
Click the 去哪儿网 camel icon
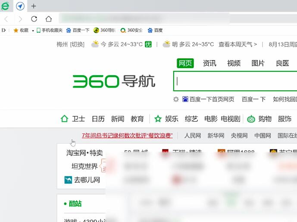pyautogui.click(x=68, y=180)
